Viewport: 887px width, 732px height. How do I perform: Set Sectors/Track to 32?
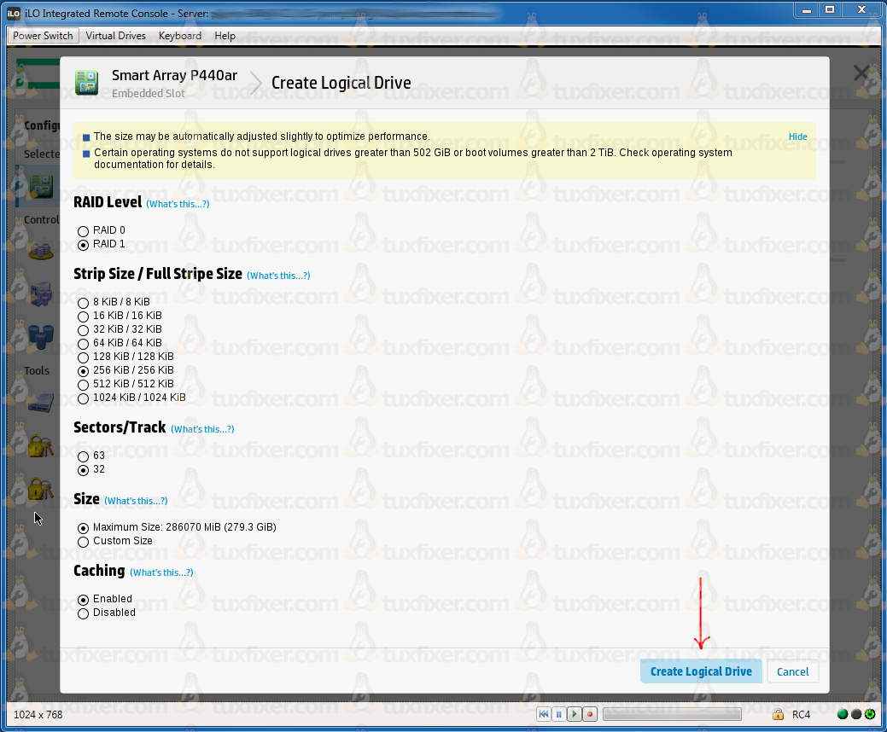point(83,470)
